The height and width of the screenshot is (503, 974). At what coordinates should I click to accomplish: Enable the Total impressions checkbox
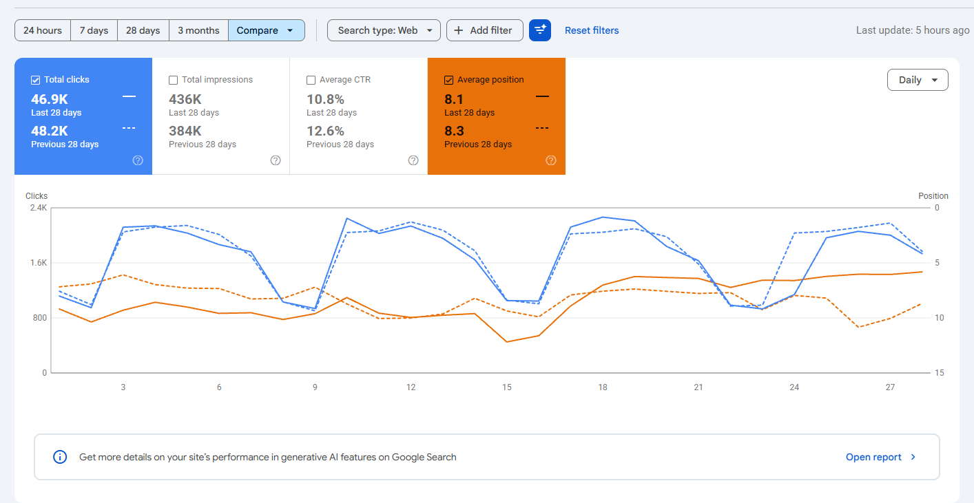click(x=174, y=80)
